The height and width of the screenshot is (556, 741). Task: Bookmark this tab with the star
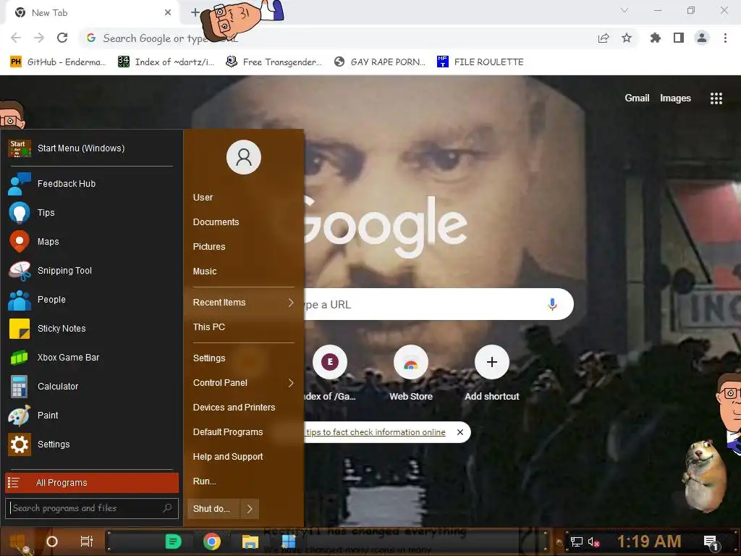point(627,38)
